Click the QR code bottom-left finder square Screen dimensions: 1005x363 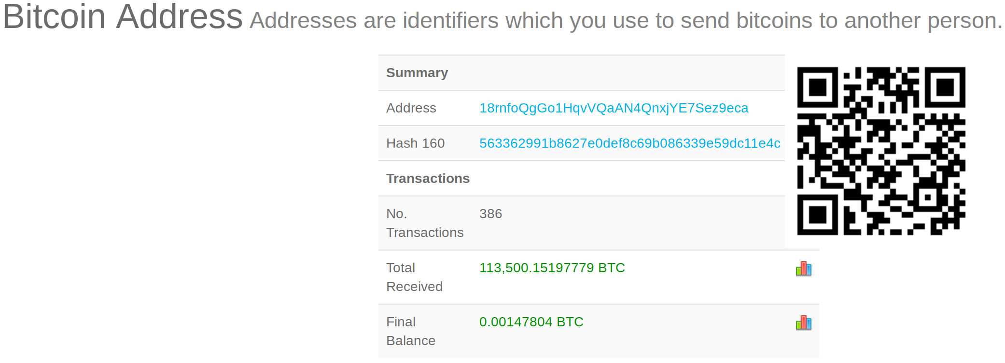tap(817, 215)
